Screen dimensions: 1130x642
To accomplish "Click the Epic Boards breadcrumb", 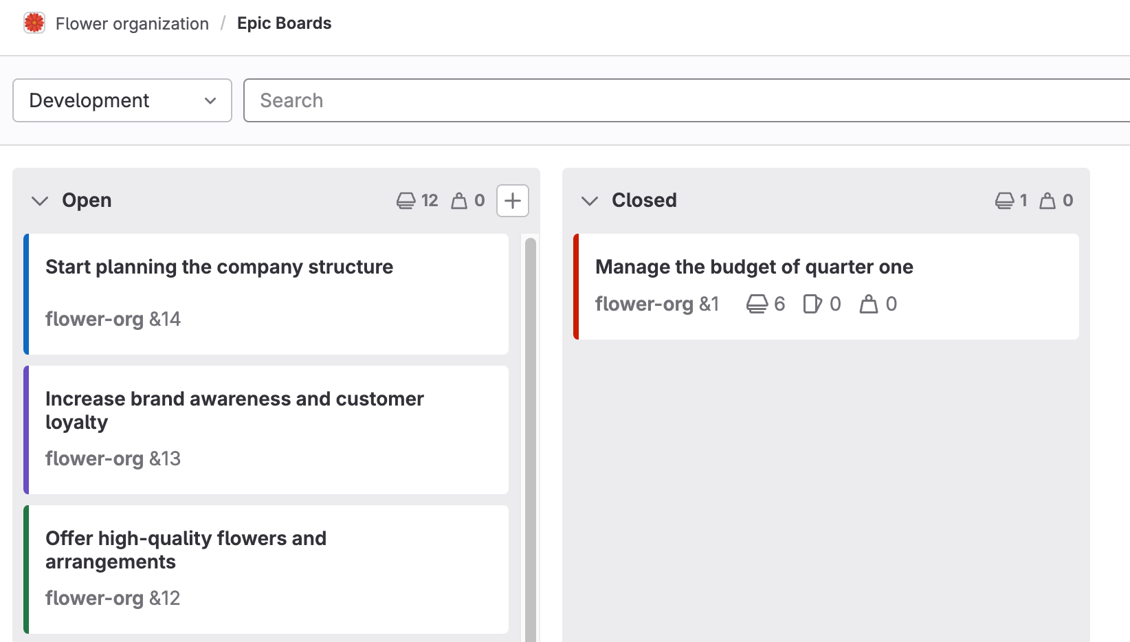I will (284, 23).
